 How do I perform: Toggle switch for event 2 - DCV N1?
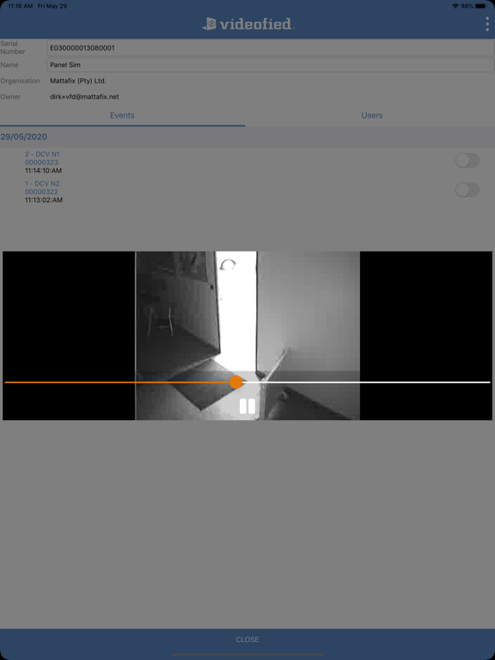point(467,161)
